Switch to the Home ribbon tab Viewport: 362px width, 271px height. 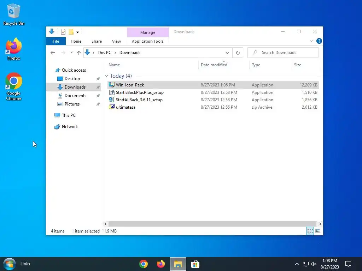point(76,41)
